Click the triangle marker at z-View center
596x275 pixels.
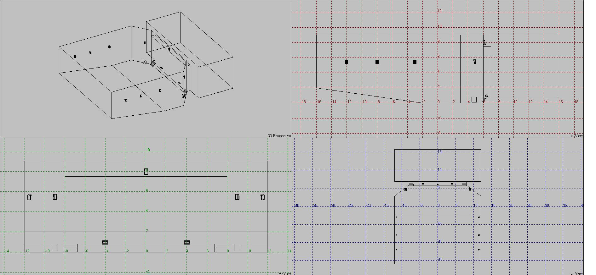[438, 185]
